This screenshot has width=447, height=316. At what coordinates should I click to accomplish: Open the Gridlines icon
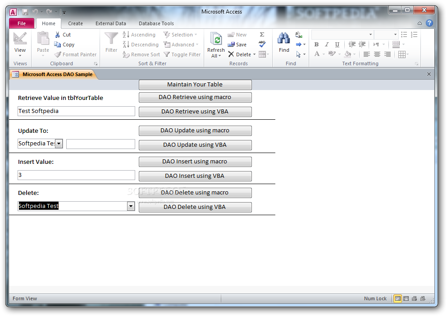click(x=401, y=54)
